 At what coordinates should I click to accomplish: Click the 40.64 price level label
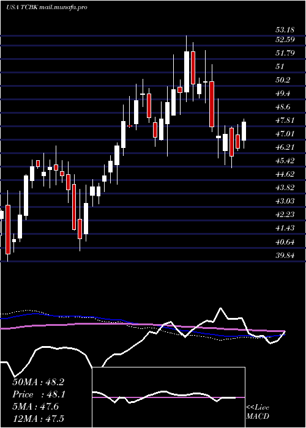(285, 242)
